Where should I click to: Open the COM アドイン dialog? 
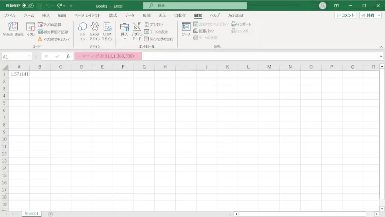click(x=107, y=31)
